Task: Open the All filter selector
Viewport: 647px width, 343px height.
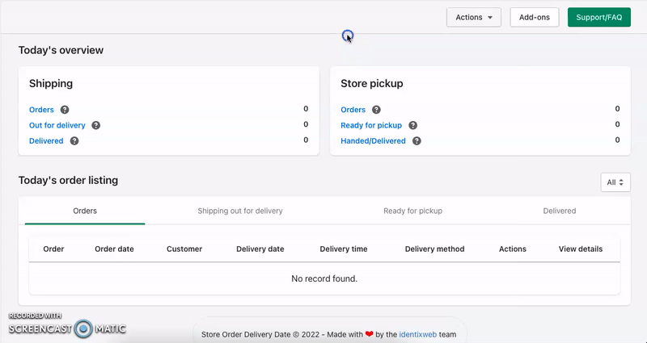Action: tap(615, 182)
